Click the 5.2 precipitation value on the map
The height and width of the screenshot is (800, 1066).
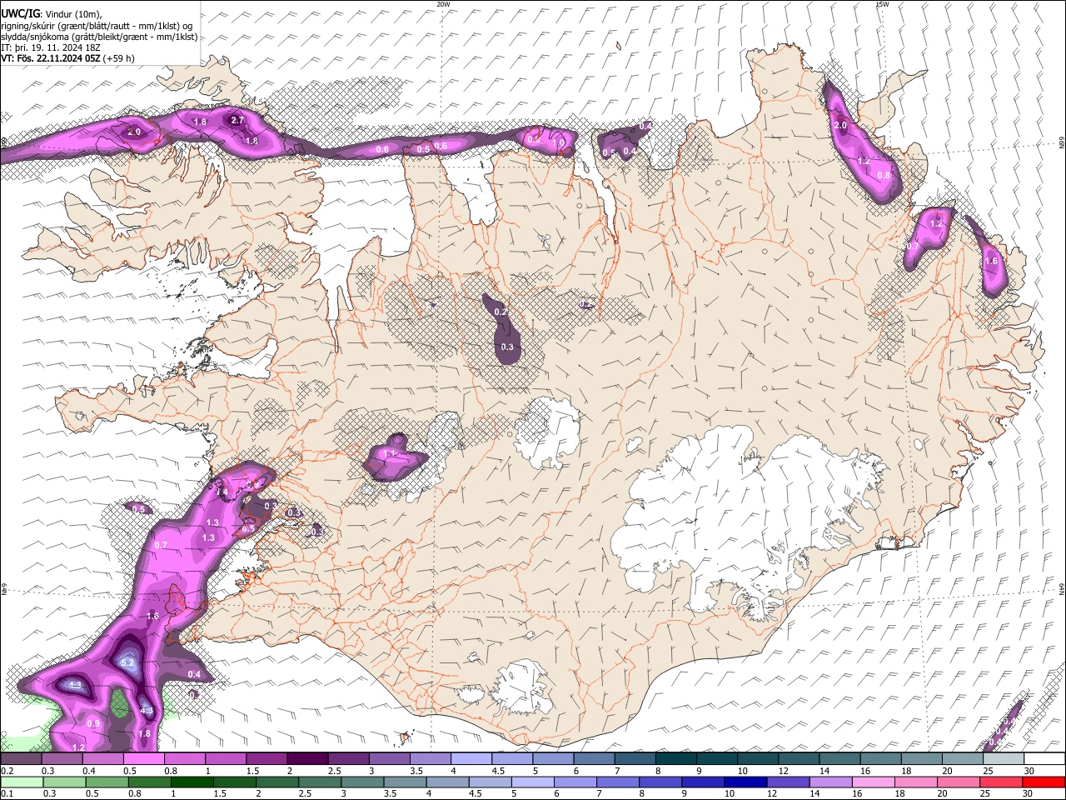click(x=128, y=662)
